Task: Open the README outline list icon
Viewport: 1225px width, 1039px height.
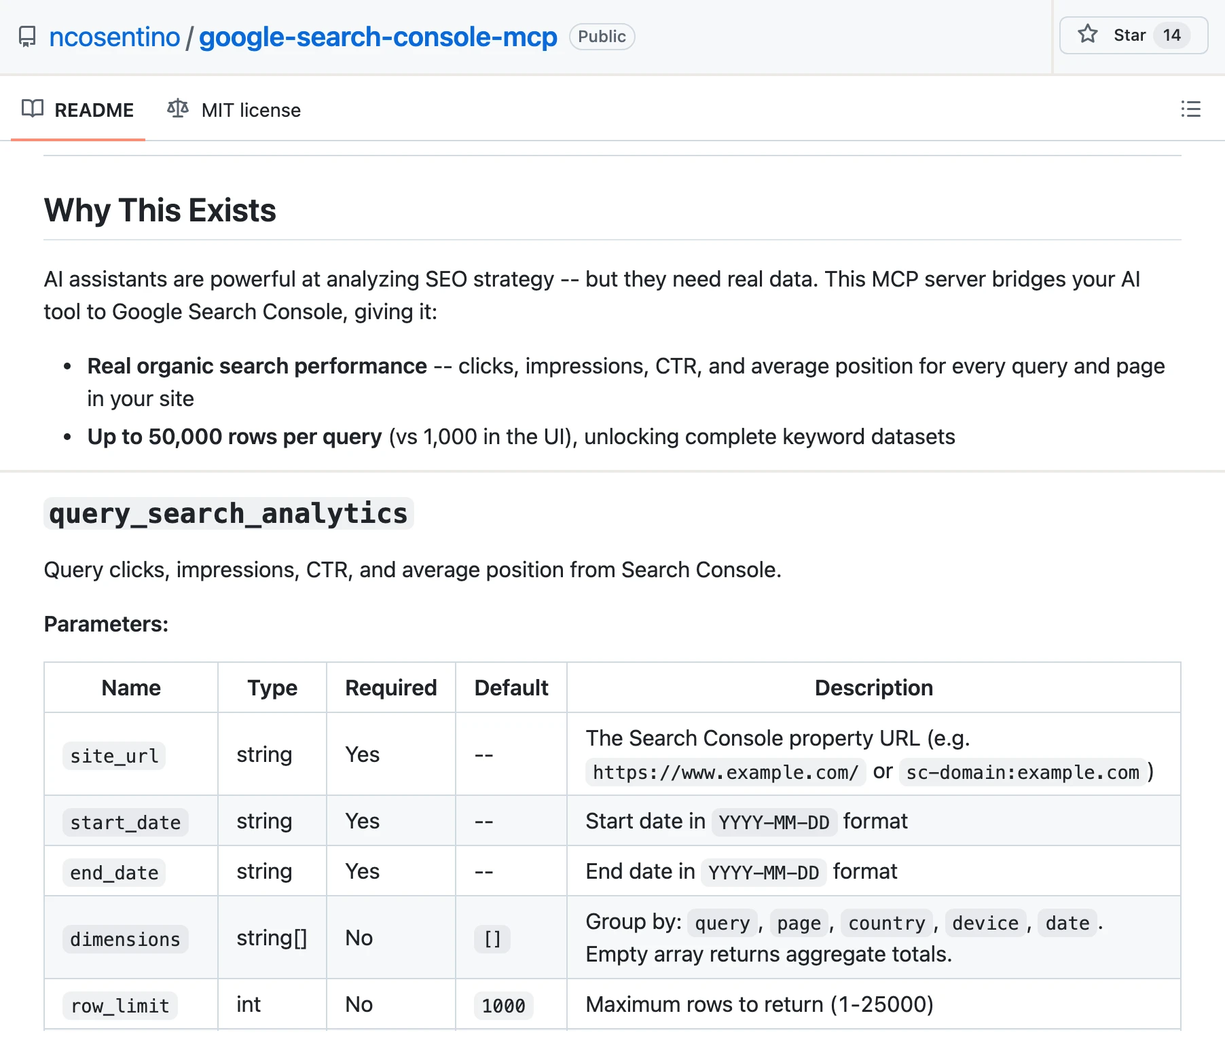Action: (1190, 109)
